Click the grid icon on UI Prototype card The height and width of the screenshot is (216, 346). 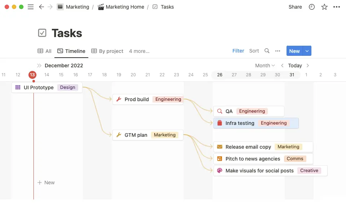[18, 87]
